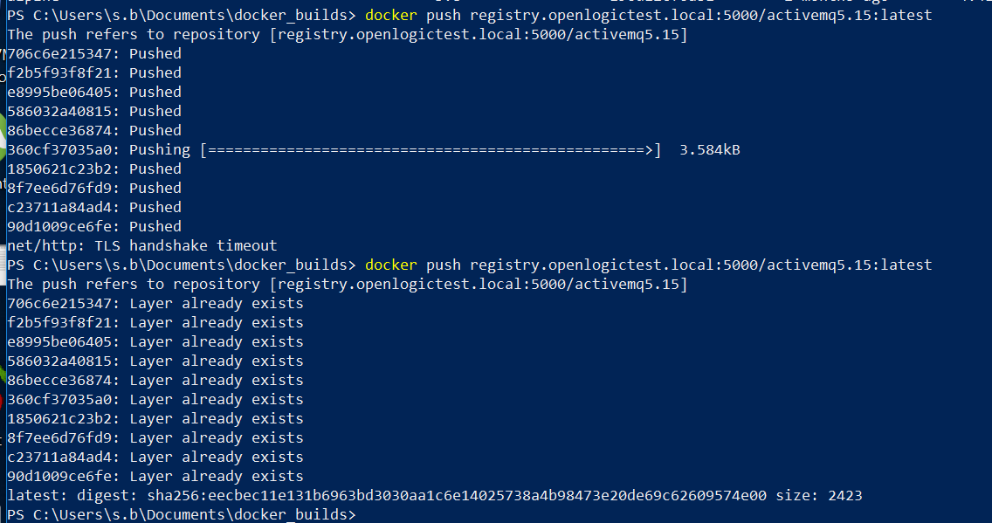992x523 pixels.
Task: Click the Pushing progress bar for 360cf37035a0
Action: tap(431, 150)
